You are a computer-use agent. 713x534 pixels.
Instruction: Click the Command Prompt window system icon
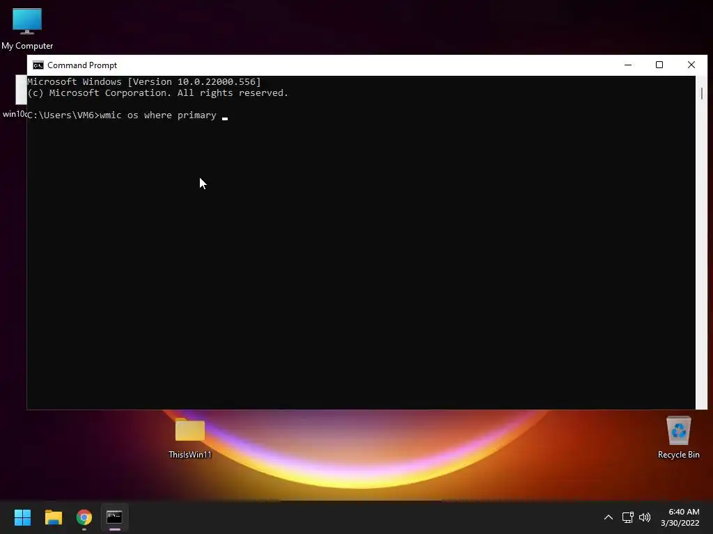tap(38, 65)
